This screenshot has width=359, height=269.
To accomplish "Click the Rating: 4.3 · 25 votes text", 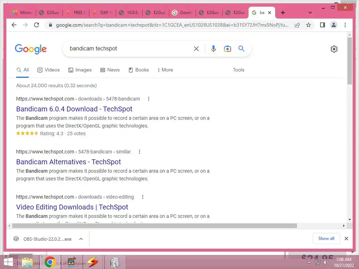I will click(x=63, y=133).
